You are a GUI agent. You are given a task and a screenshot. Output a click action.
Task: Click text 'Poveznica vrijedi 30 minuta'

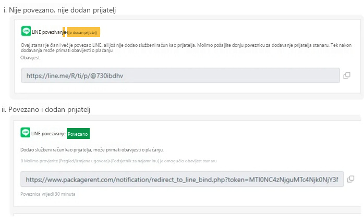48,194
